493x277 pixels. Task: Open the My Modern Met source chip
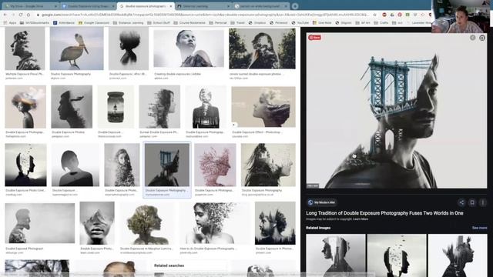point(322,202)
